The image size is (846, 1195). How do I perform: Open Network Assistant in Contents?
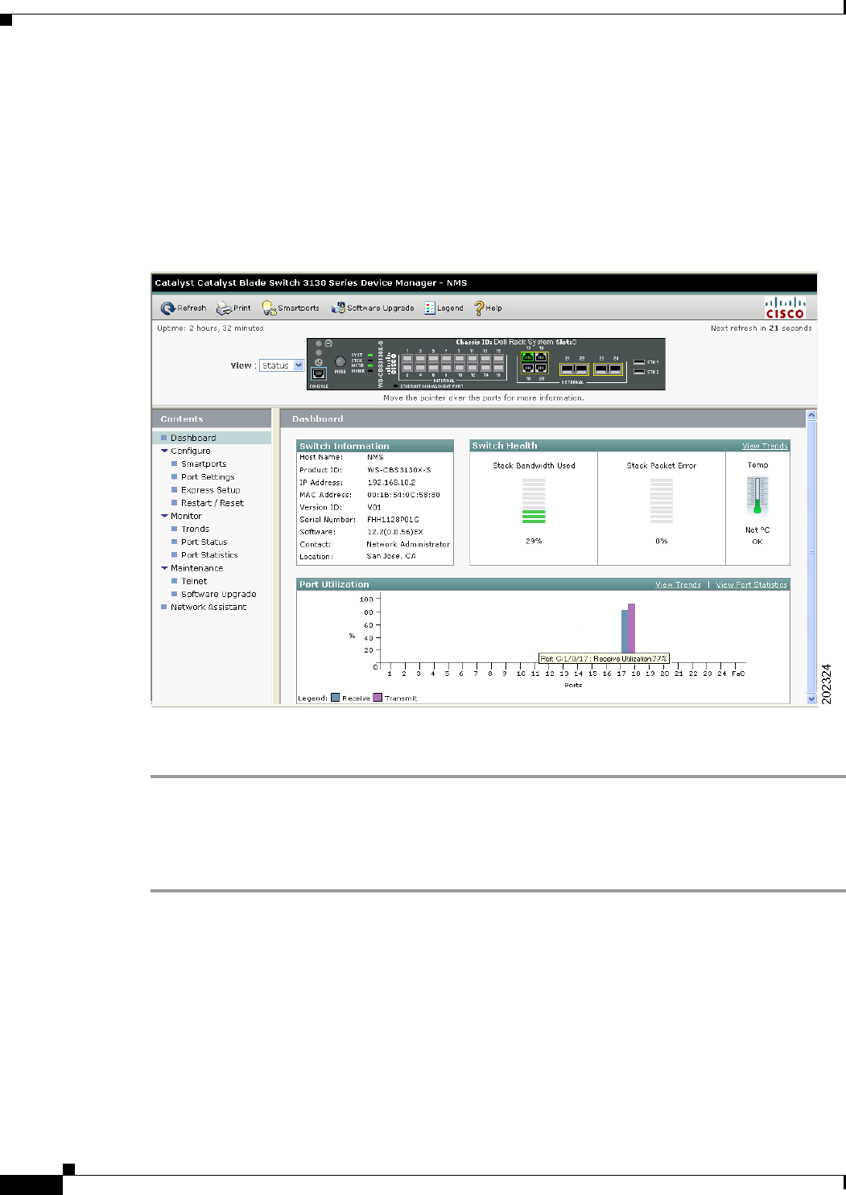[208, 608]
